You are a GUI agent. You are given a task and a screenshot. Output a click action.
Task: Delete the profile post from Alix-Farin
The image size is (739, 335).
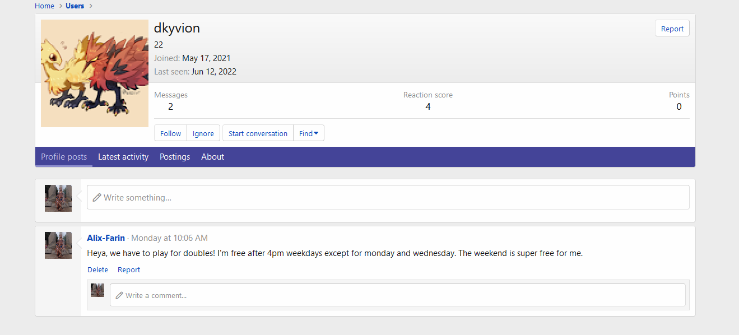coord(97,269)
